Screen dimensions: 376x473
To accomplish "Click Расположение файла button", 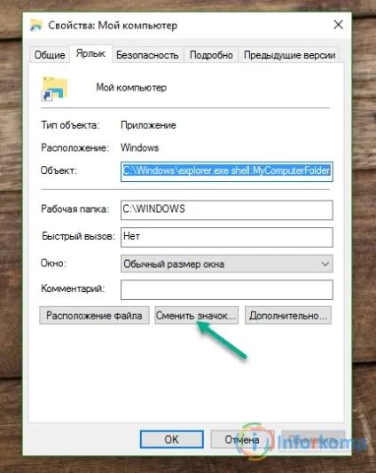I will tap(94, 316).
